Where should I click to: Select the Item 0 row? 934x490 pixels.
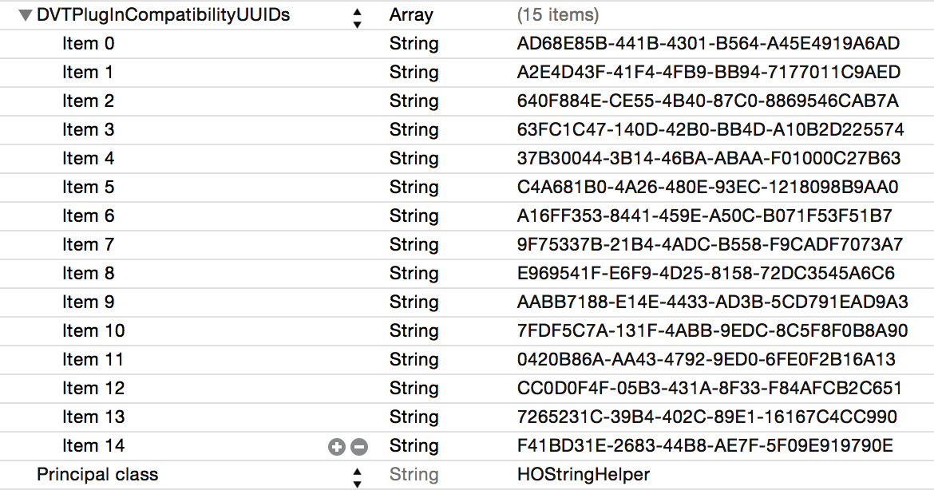point(467,43)
